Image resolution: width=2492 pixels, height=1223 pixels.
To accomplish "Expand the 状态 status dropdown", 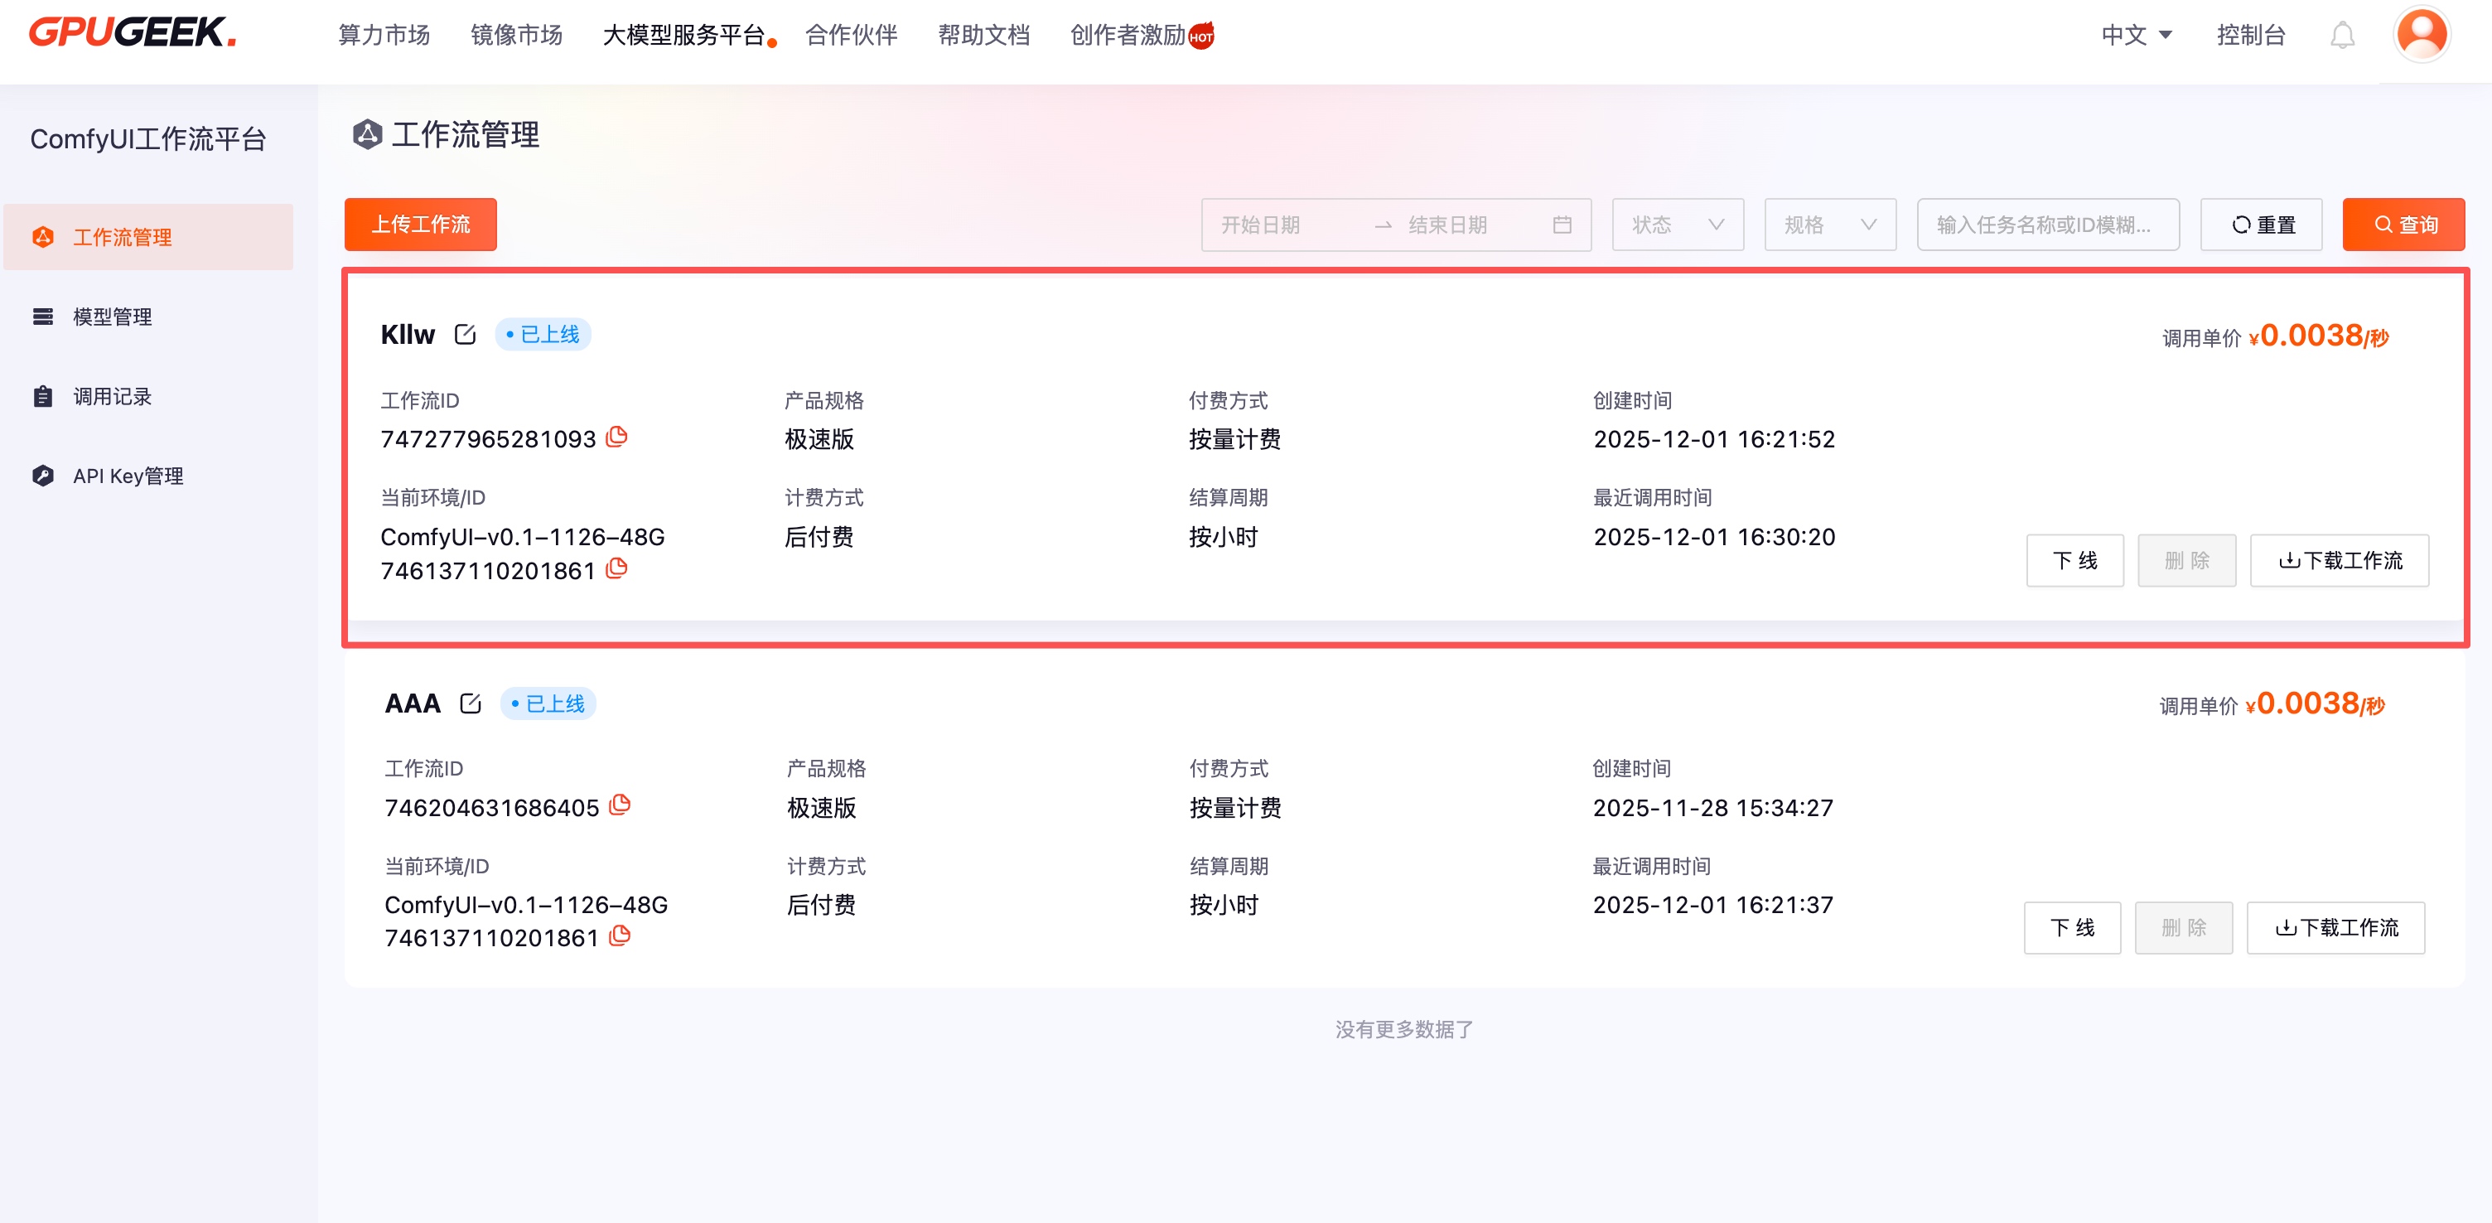I will pos(1677,225).
